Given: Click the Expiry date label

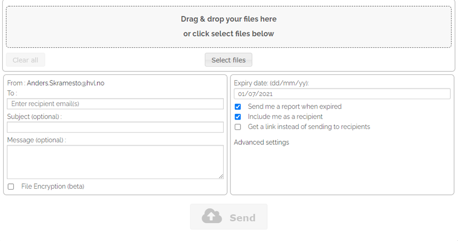Looking at the screenshot, I should coord(271,83).
